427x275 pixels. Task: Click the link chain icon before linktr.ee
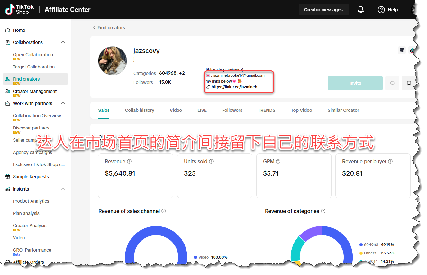(x=208, y=87)
